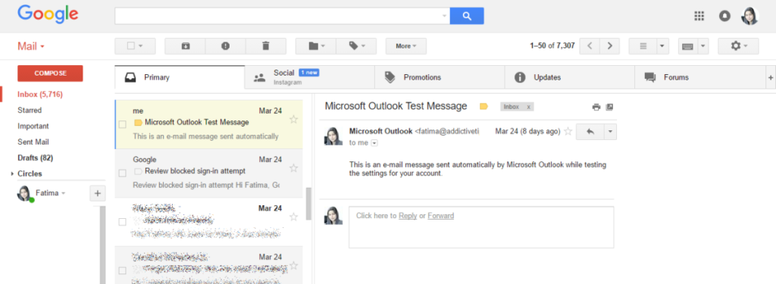Open Drafts (82) folder
This screenshot has height=284, width=776.
tap(35, 158)
